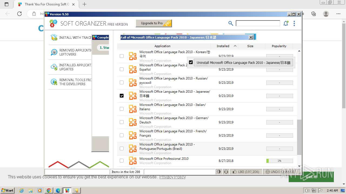The image size is (346, 194).
Task: Sort by the Installed column header
Action: click(x=224, y=46)
